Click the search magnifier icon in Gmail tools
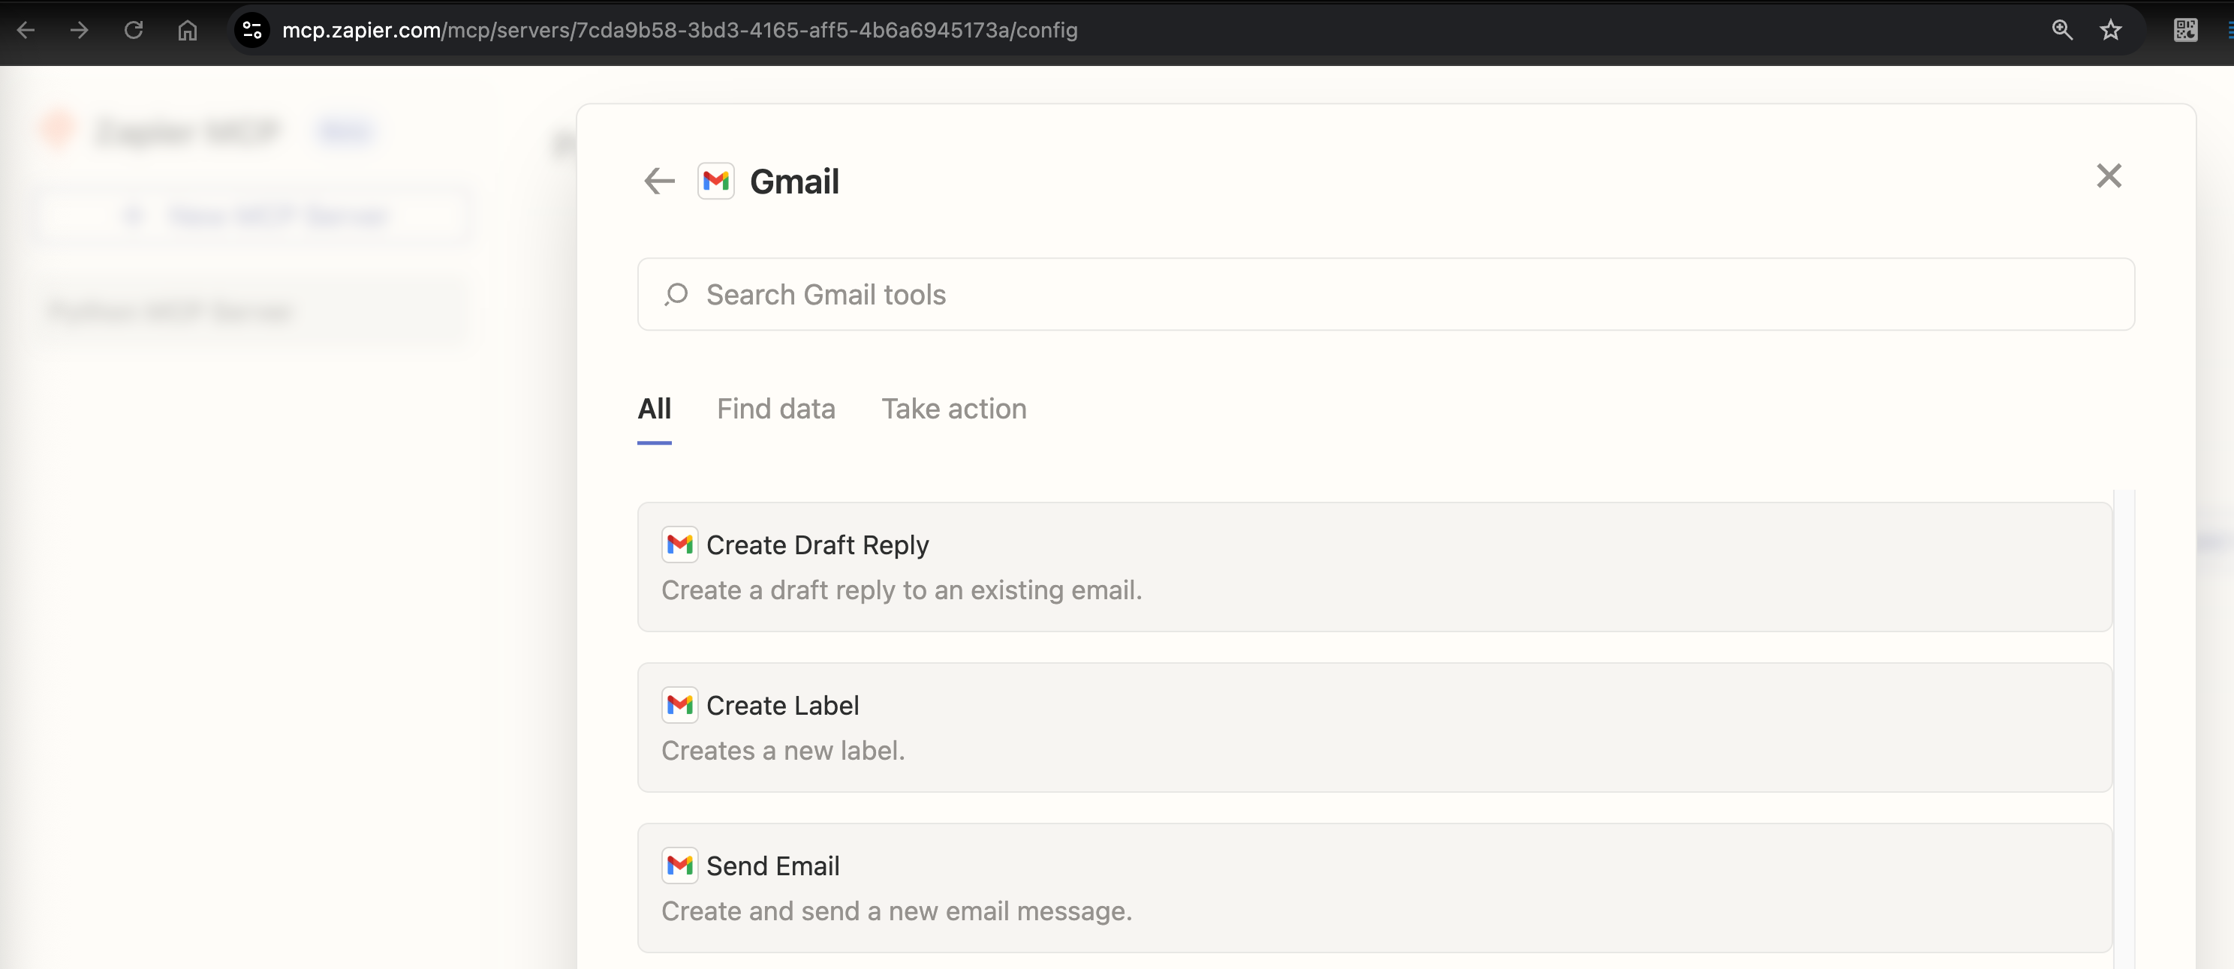 (x=676, y=295)
